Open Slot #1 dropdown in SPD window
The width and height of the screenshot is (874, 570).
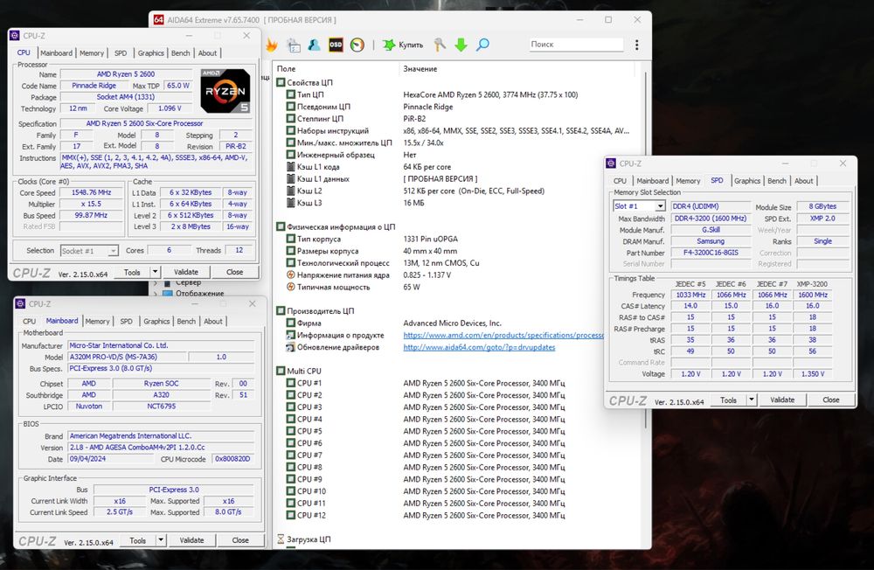click(660, 206)
